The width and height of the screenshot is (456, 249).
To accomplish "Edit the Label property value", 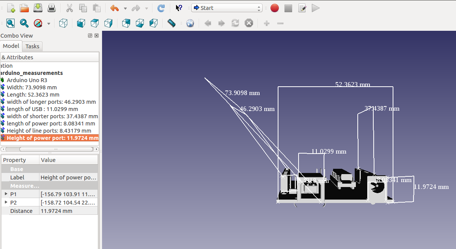I will [x=69, y=177].
